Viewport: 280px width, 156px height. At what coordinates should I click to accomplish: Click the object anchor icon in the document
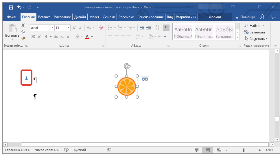tap(26, 78)
